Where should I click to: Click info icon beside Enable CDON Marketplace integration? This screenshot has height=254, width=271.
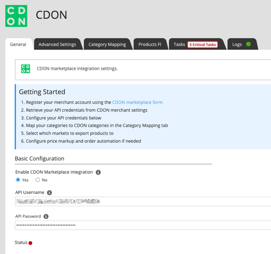point(98,172)
